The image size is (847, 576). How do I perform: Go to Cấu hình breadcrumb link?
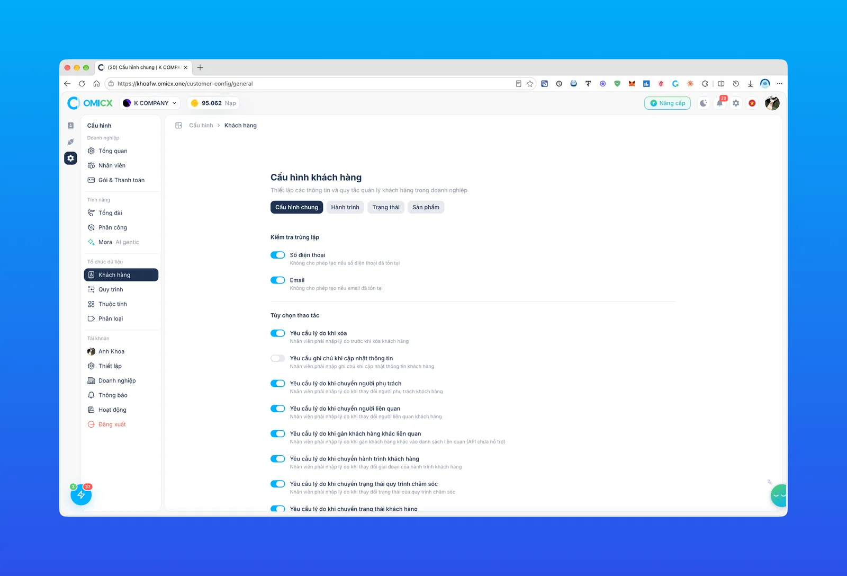tap(201, 126)
